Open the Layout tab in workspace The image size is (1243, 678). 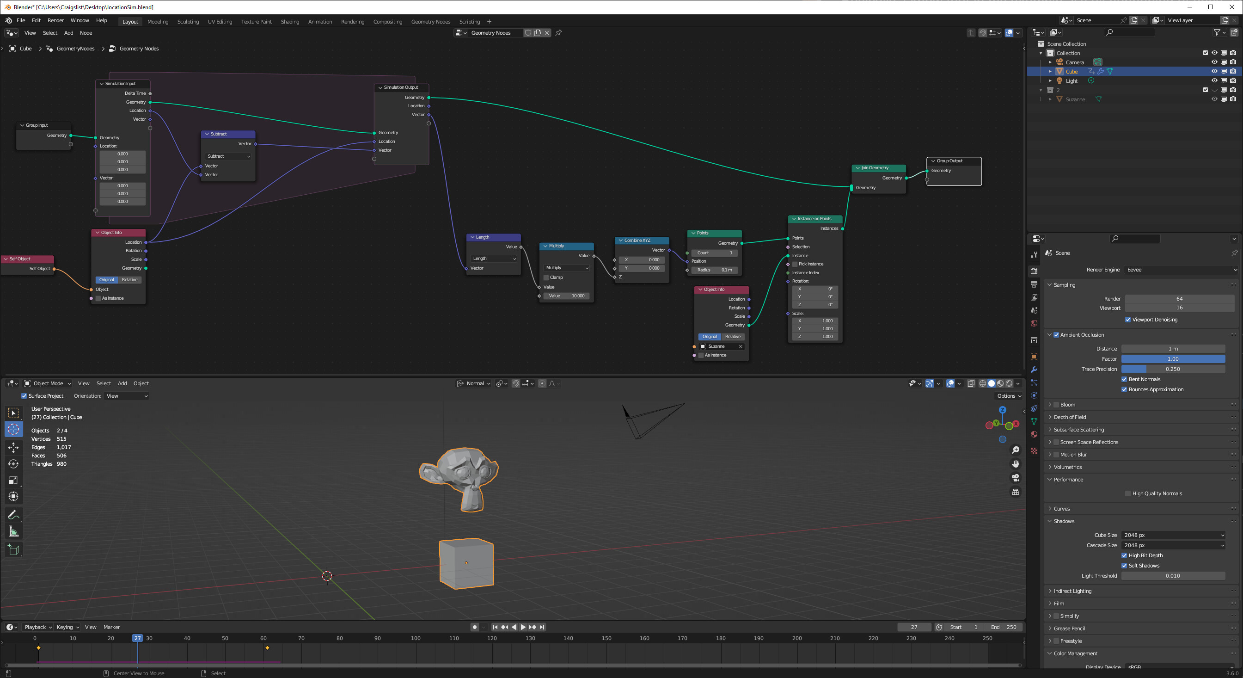[130, 20]
